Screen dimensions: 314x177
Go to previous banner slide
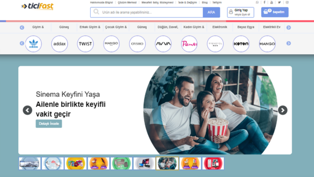pyautogui.click(x=27, y=110)
